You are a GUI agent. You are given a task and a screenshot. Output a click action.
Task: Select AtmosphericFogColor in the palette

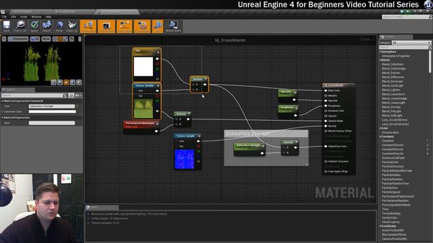[396, 56]
